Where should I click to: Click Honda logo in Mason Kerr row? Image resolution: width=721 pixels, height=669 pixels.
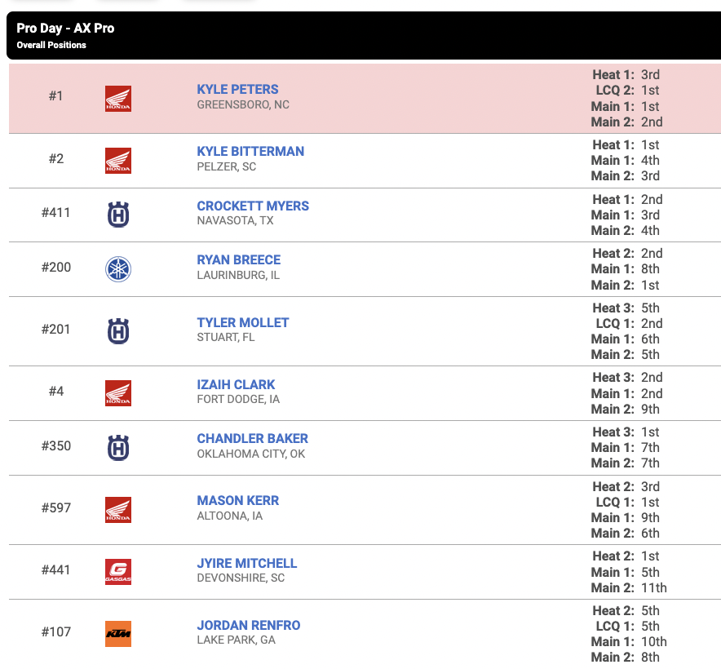pos(118,510)
